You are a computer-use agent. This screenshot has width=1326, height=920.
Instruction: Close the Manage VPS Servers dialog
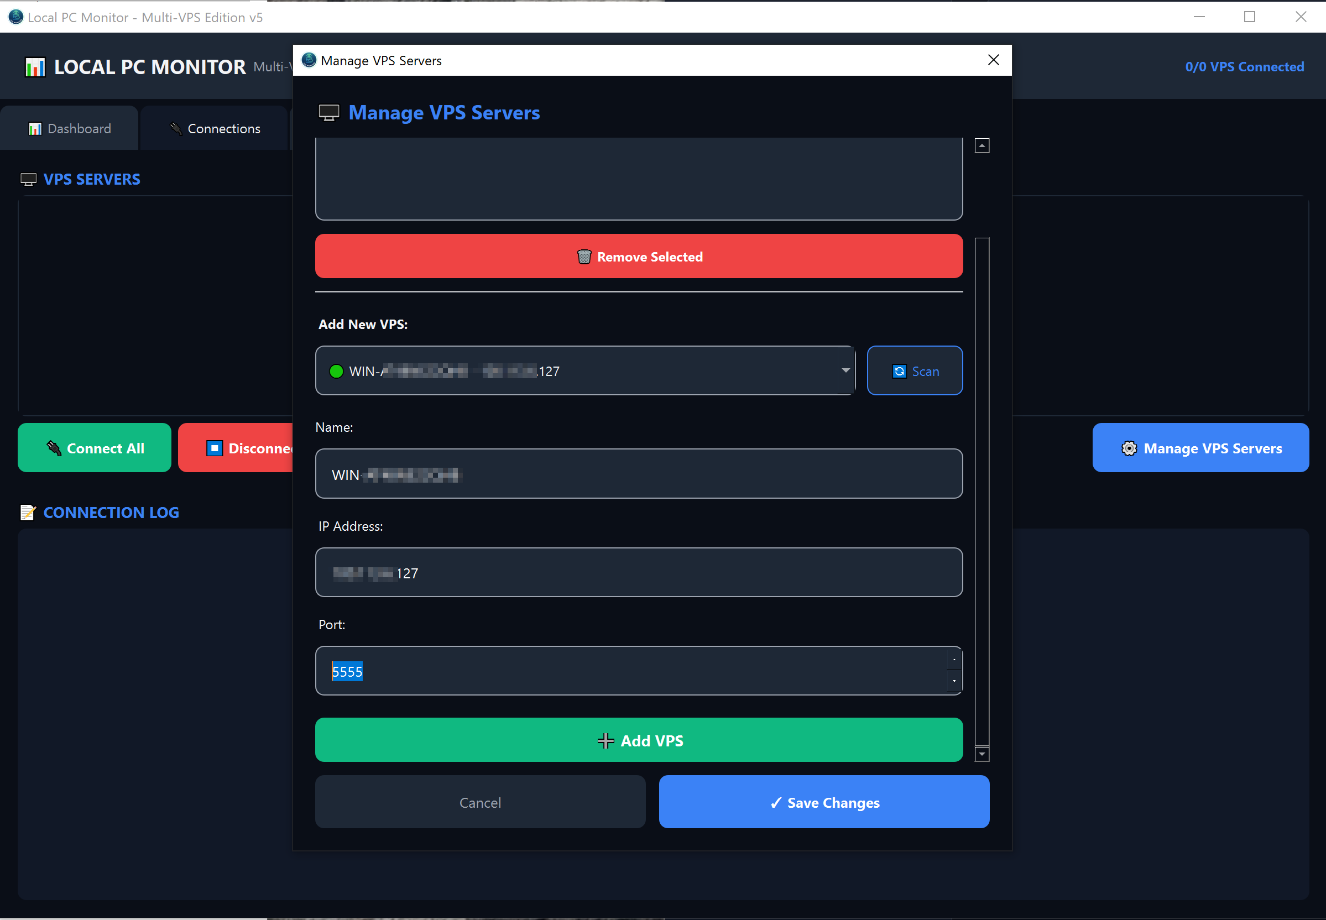pyautogui.click(x=993, y=60)
